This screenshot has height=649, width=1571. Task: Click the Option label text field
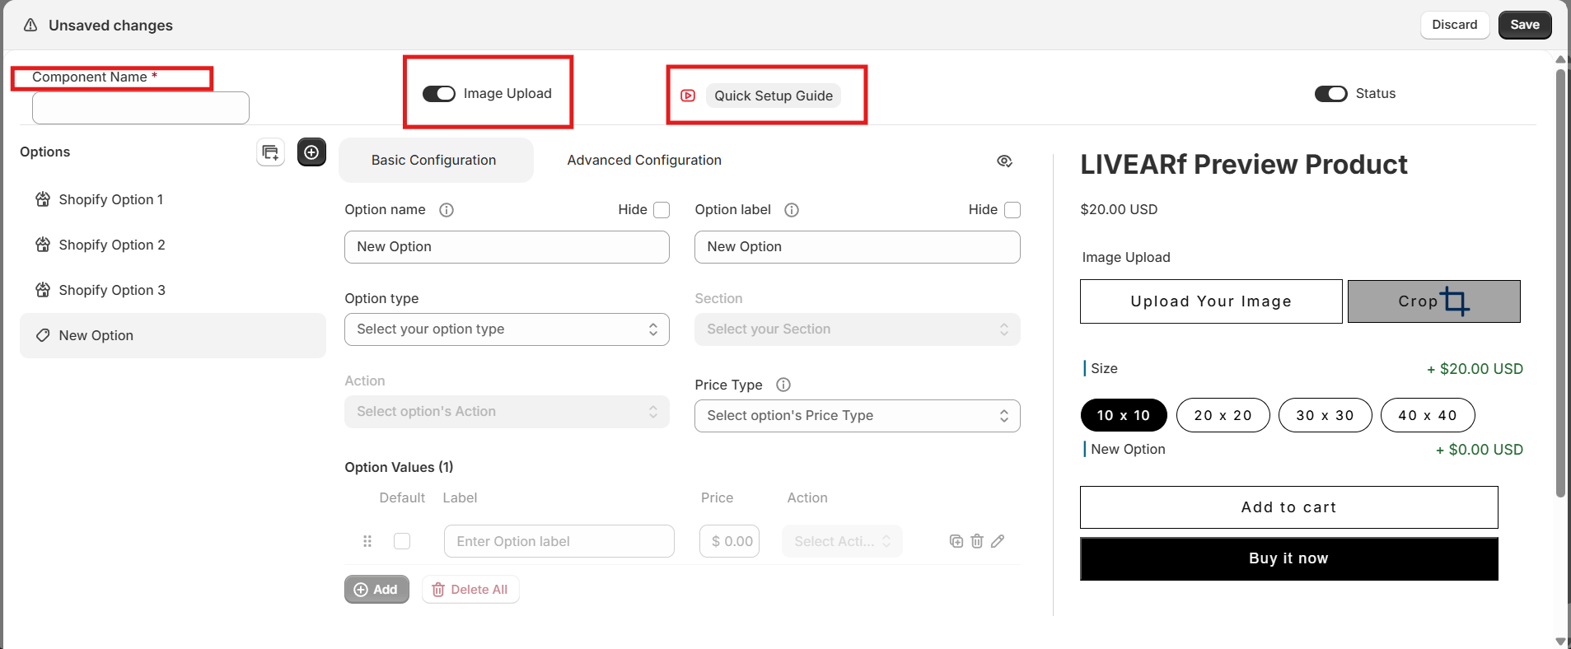click(857, 247)
